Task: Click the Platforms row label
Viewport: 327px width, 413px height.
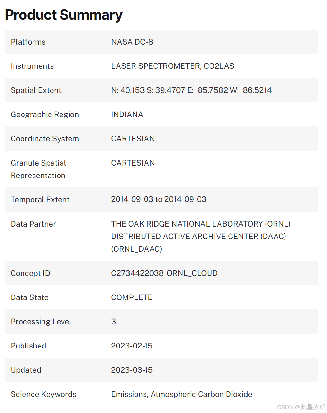Action: 28,42
